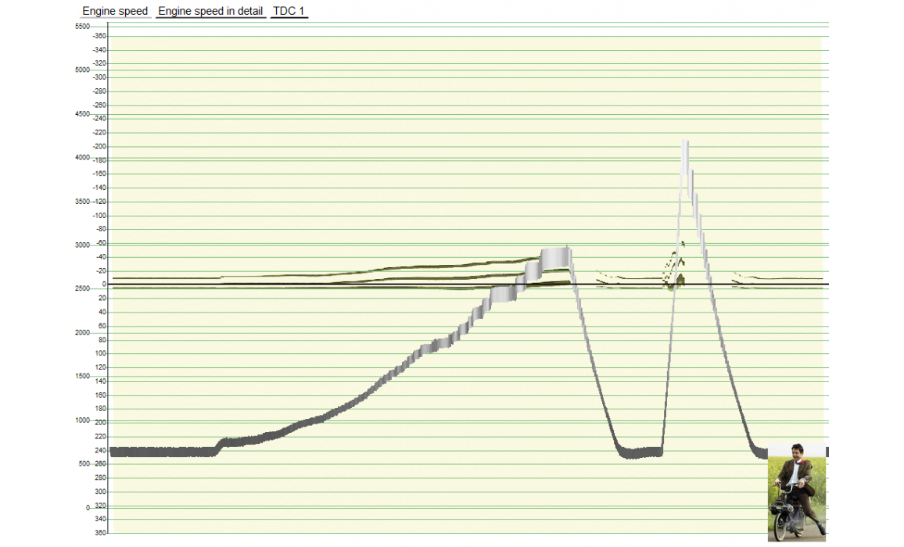904x547 pixels.
Task: Select the Engine speed in detail label
Action: pyautogui.click(x=210, y=12)
